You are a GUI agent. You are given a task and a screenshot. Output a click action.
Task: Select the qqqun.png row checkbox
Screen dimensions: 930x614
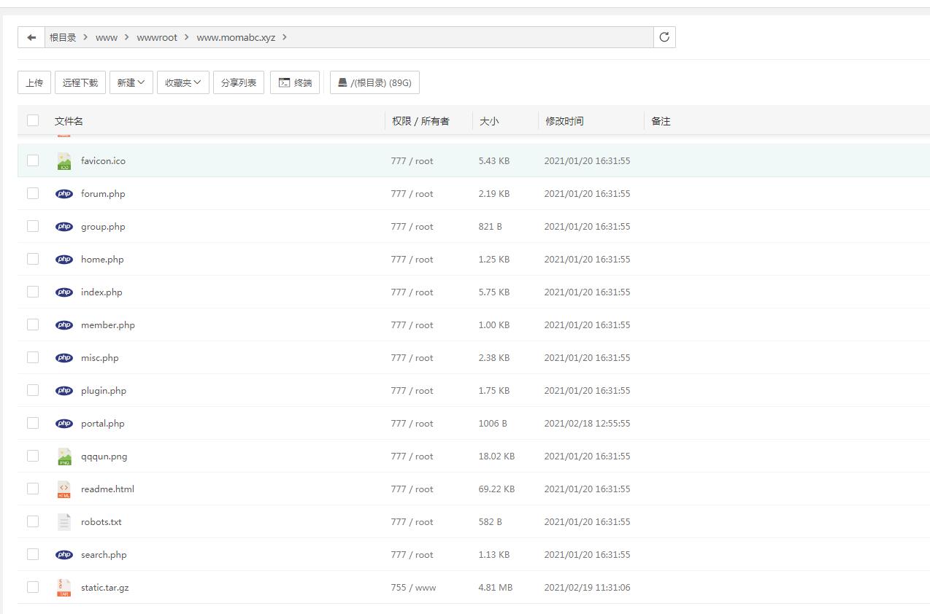(x=33, y=456)
